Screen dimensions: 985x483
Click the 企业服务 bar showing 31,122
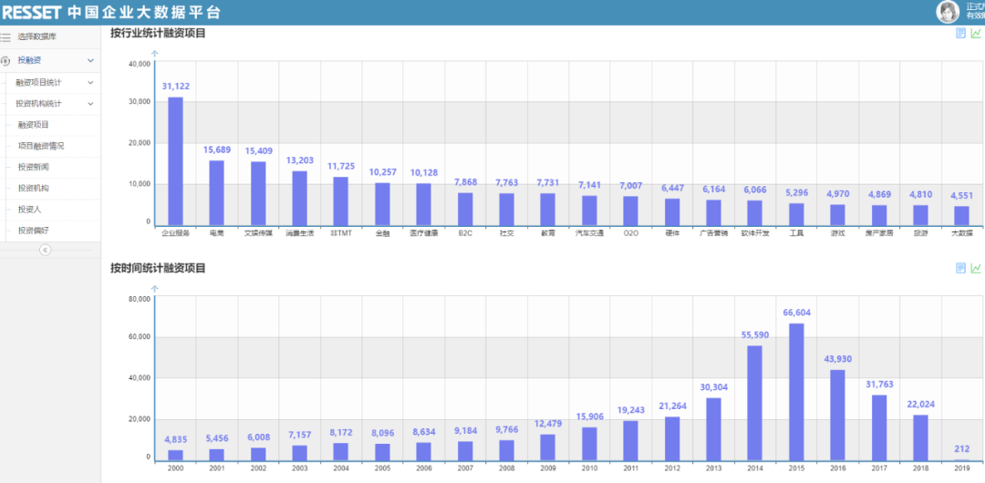(x=175, y=160)
